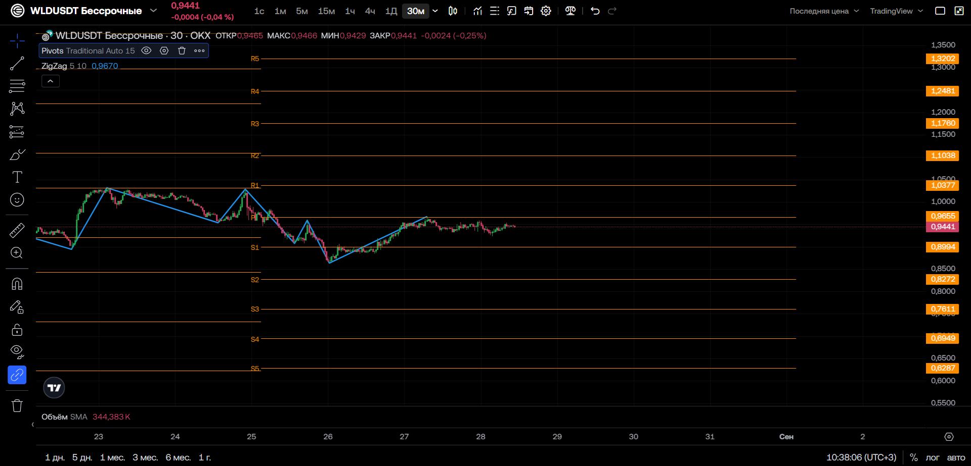971x466 pixels.
Task: Open the horizontal lines Fibonacci tool group
Action: (x=17, y=86)
